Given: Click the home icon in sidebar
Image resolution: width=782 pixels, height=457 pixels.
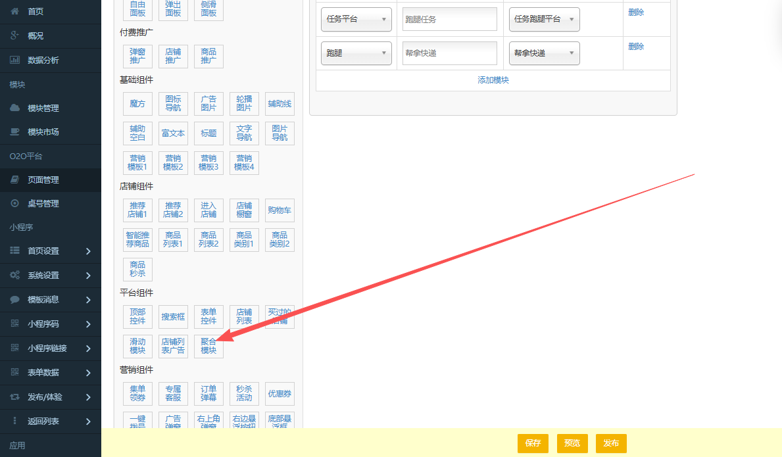Looking at the screenshot, I should pyautogui.click(x=14, y=12).
